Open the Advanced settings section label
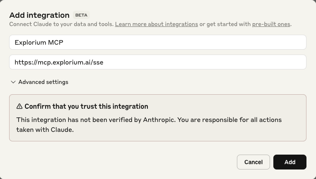This screenshot has width=316, height=179. click(43, 82)
